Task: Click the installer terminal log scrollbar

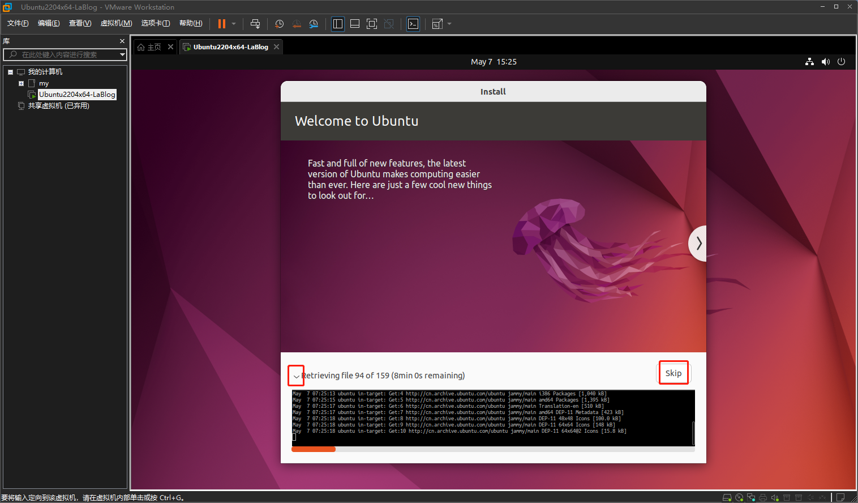Action: [693, 433]
